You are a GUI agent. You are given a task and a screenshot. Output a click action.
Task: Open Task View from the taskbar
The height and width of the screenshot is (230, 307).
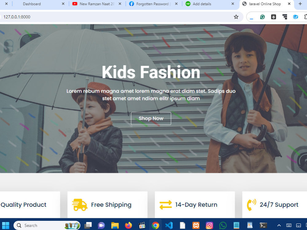tap(88, 225)
